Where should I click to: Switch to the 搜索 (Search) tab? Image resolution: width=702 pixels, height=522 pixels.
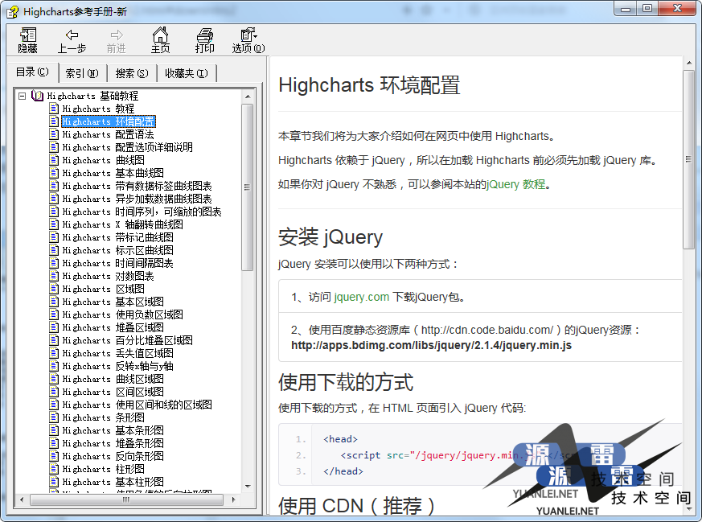click(132, 73)
